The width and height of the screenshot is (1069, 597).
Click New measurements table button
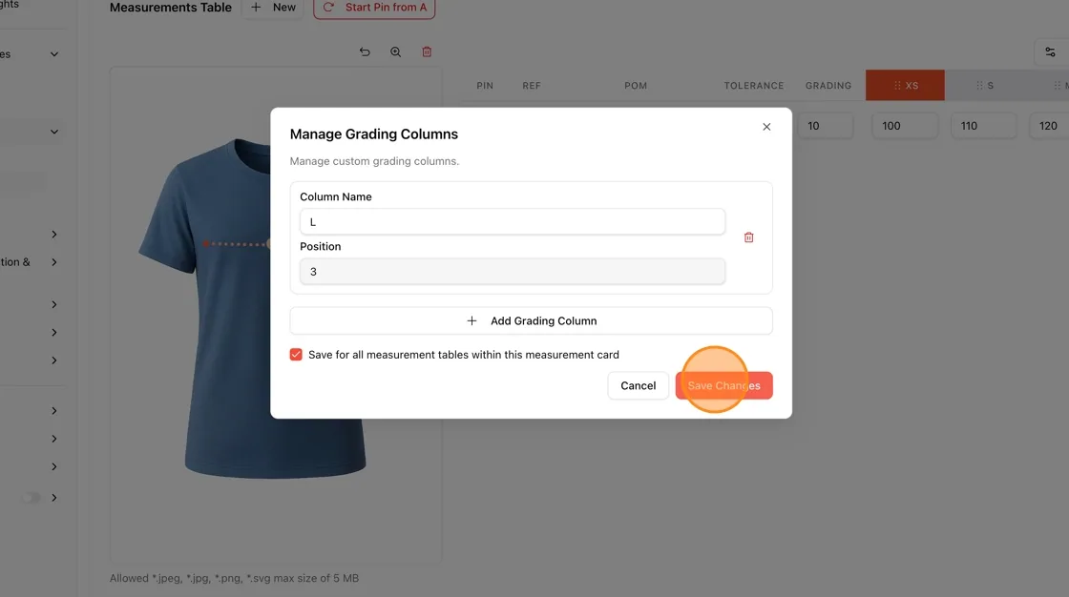pyautogui.click(x=273, y=8)
